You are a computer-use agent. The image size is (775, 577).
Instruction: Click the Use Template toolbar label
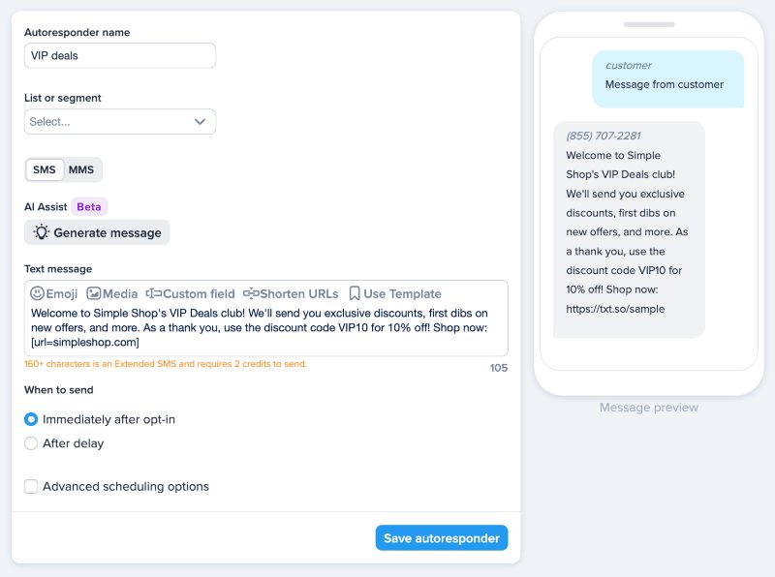[x=402, y=293]
